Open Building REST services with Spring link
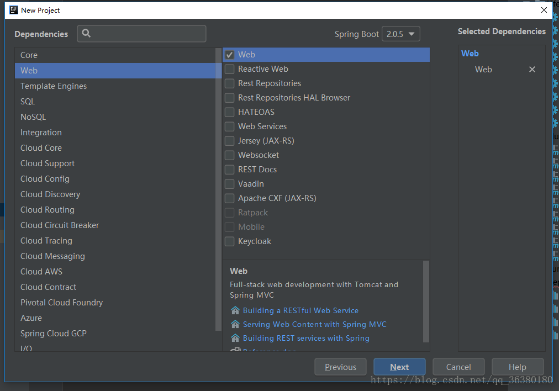The image size is (559, 391). tap(306, 338)
